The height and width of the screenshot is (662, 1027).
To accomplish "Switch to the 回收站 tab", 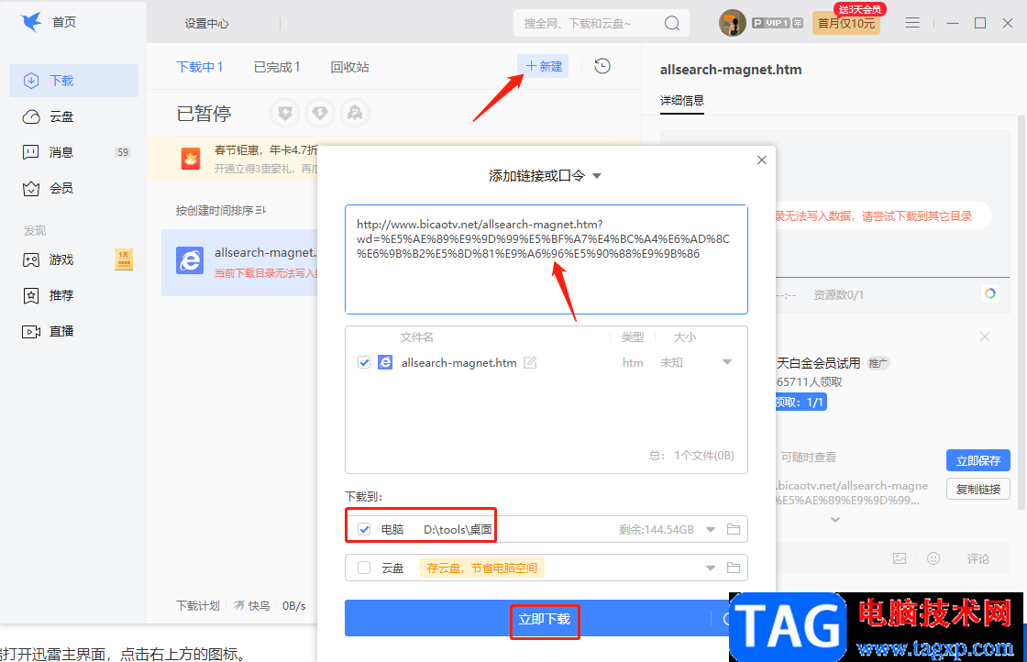I will (x=349, y=67).
